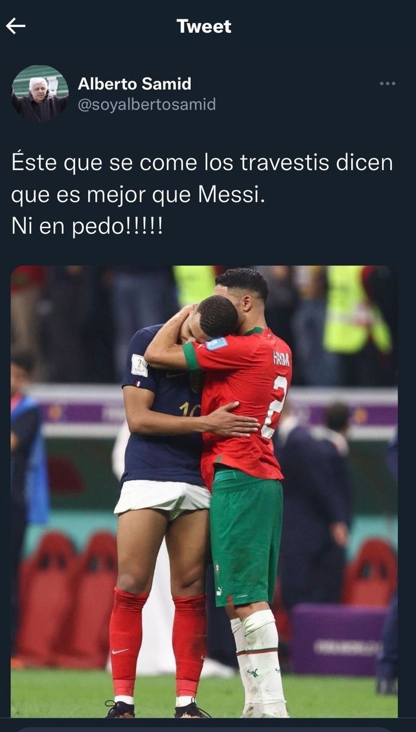Tap the Alberto Samid display name
The width and height of the screenshot is (416, 732).
134,84
